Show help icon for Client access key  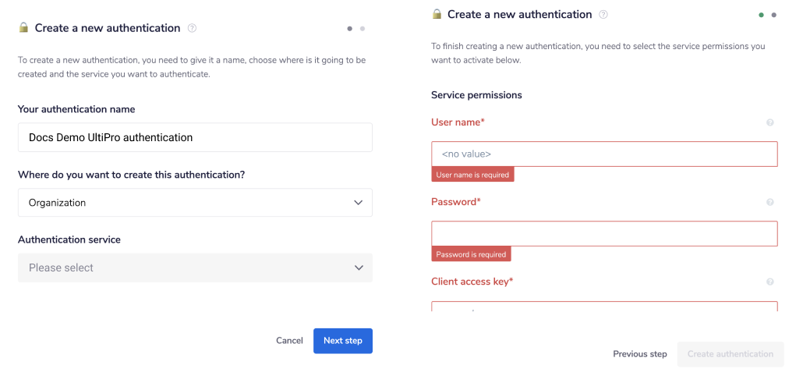click(x=770, y=282)
